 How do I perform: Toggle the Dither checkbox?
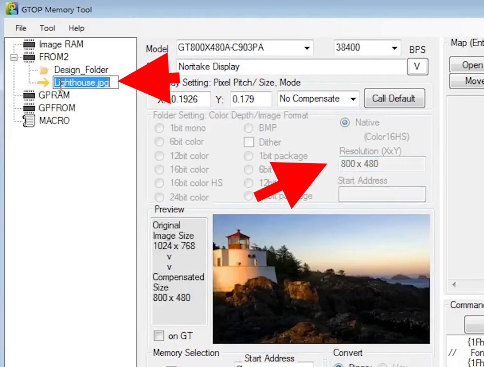pyautogui.click(x=249, y=142)
